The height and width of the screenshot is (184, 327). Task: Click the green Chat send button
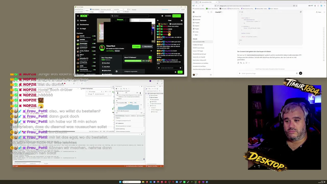click(180, 72)
